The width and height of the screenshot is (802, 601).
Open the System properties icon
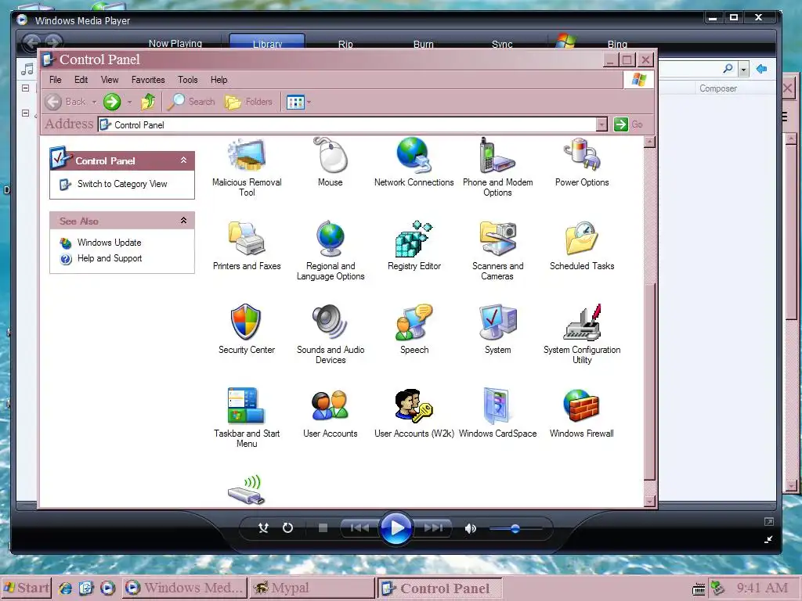pos(497,329)
